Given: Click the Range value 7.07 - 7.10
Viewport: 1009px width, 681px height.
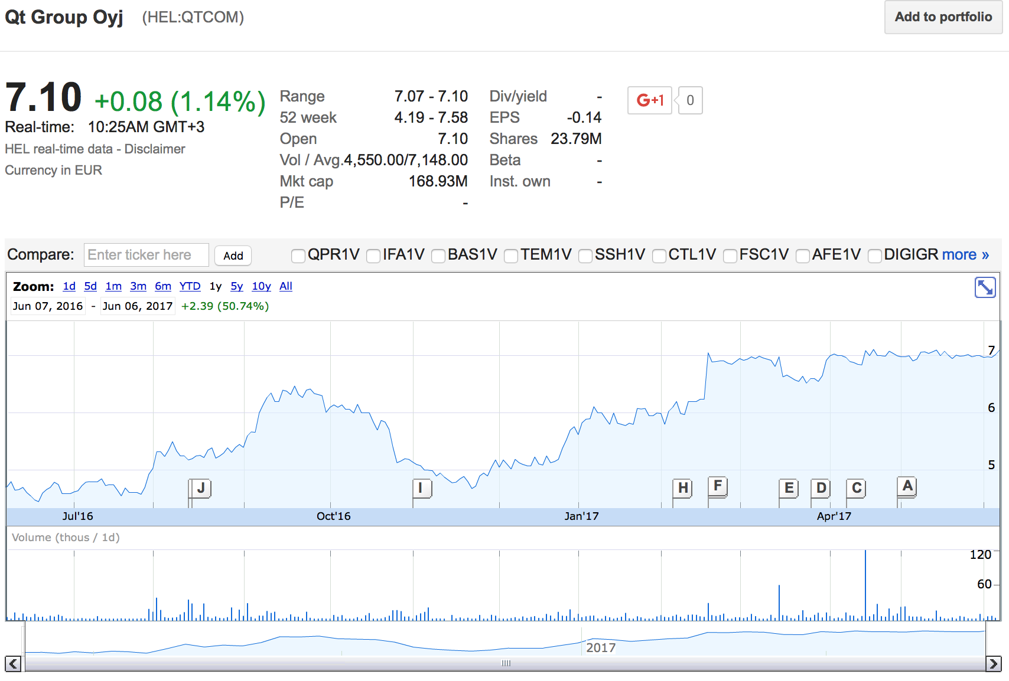Looking at the screenshot, I should point(431,96).
